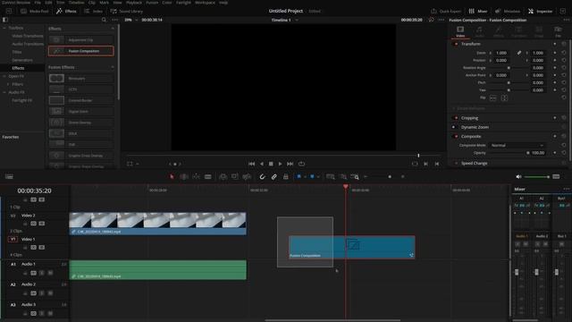The width and height of the screenshot is (572, 322).
Task: Toggle the magnet Snapping icon
Action: tap(262, 177)
